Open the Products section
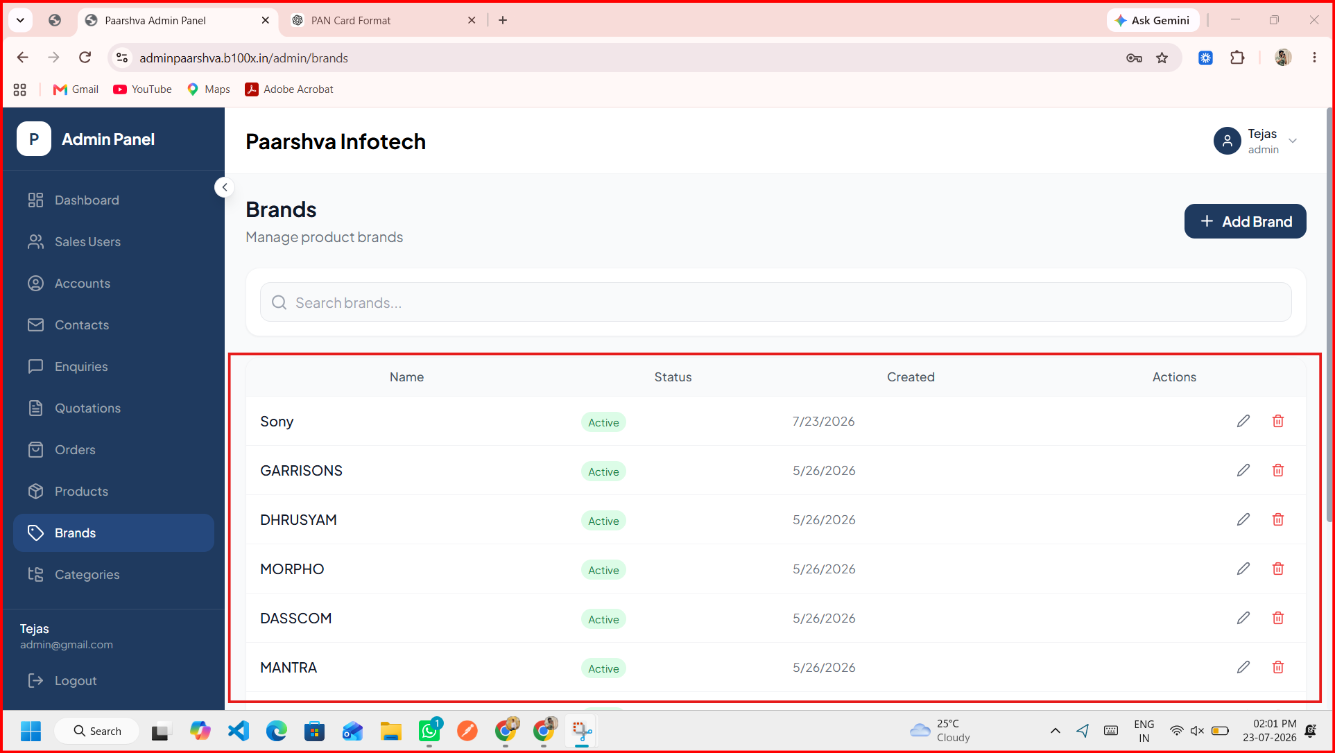The image size is (1335, 753). 114,492
